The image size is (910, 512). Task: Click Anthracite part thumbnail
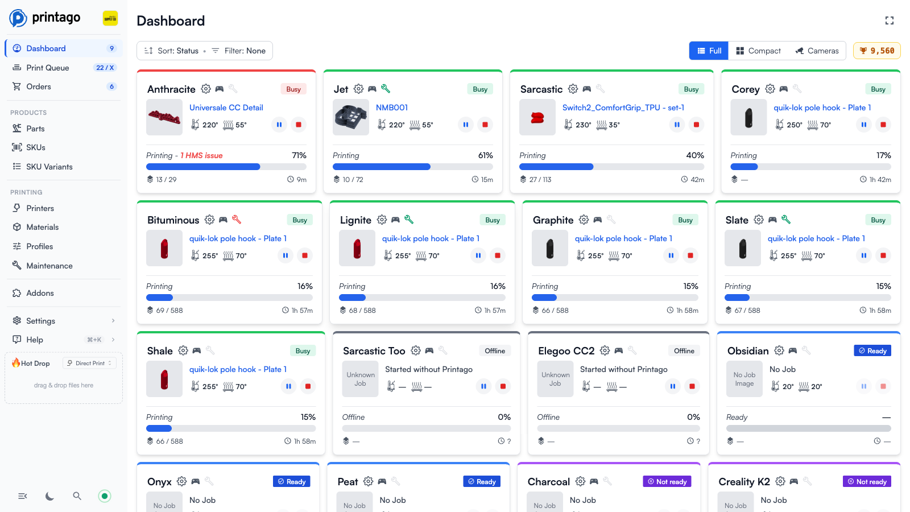(164, 117)
